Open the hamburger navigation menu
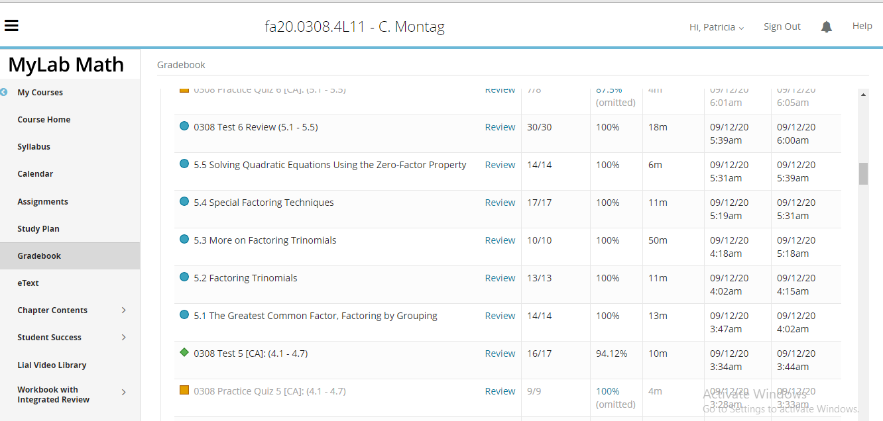The image size is (883, 421). point(11,26)
